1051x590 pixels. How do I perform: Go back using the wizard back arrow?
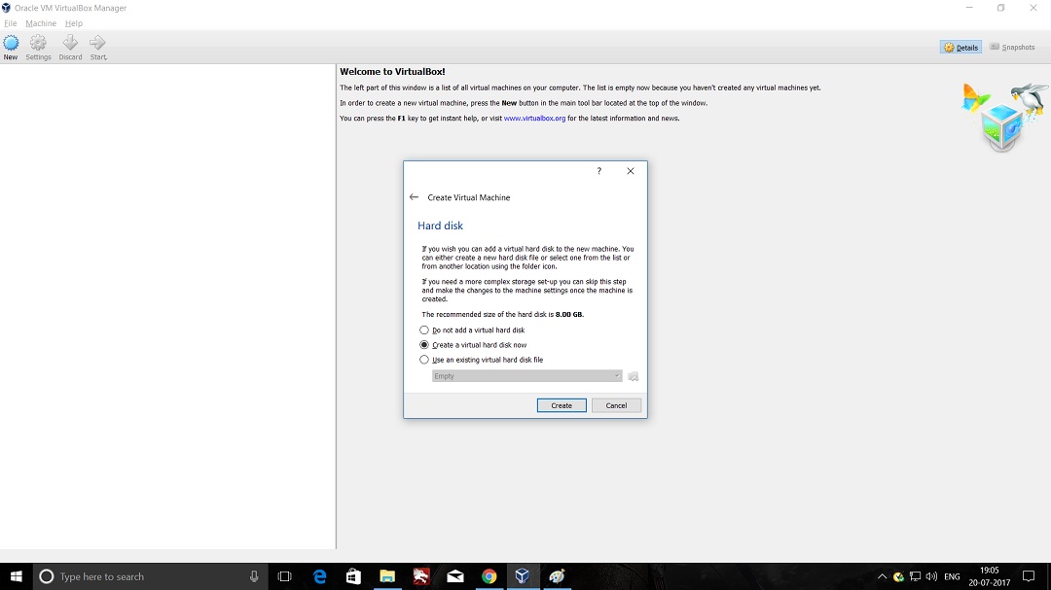(x=414, y=197)
